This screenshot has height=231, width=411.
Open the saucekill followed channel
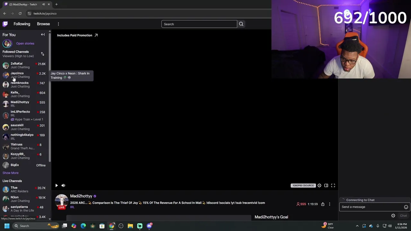point(25,127)
